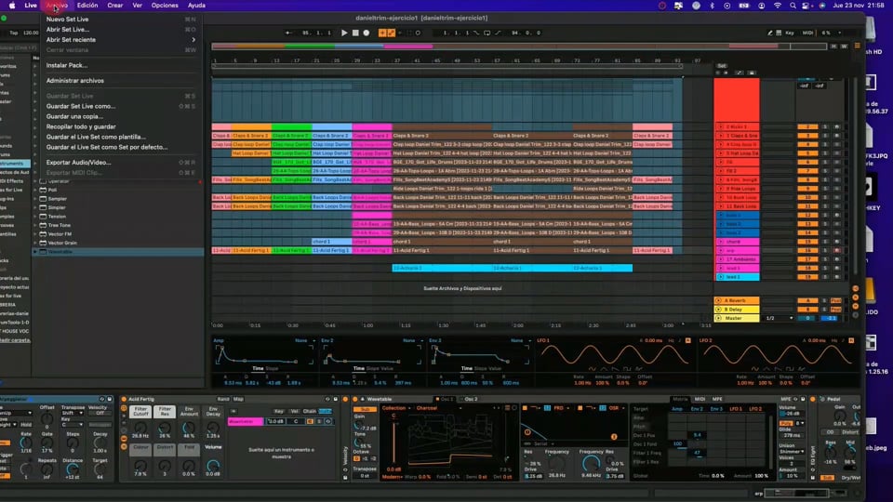
Task: Open the Edición menu in the menu bar
Action: [87, 6]
